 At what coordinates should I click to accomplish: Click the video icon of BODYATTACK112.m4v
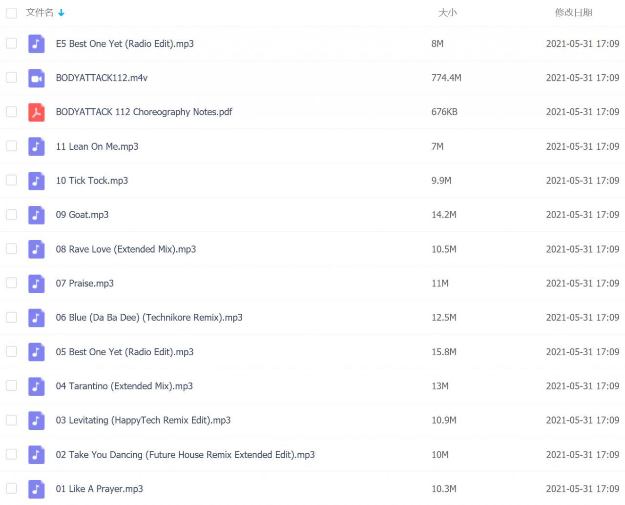[36, 78]
